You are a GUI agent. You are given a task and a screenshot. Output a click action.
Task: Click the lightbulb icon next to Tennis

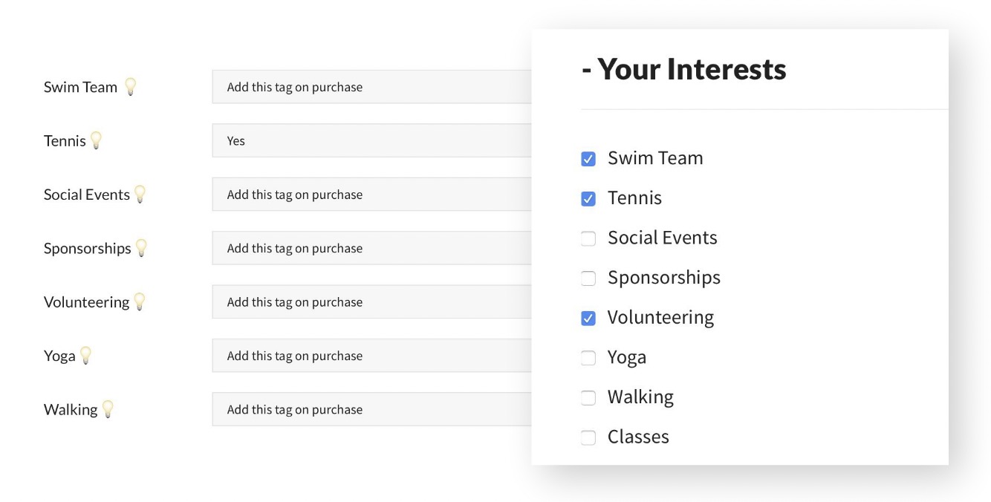[96, 140]
